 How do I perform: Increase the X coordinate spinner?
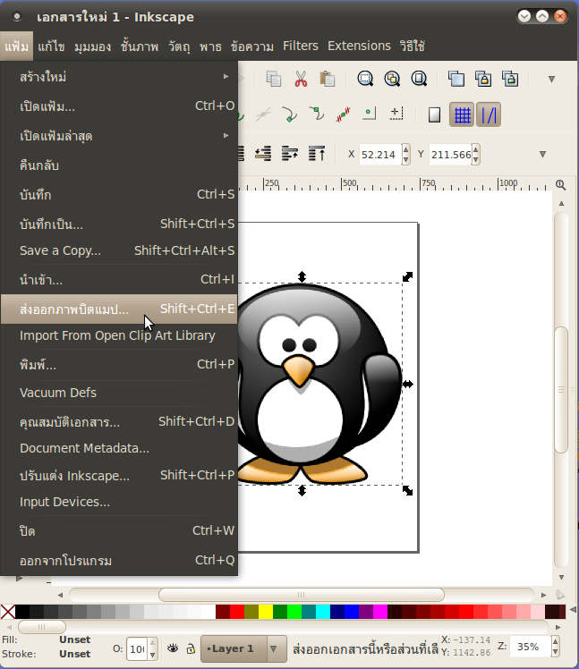(405, 149)
